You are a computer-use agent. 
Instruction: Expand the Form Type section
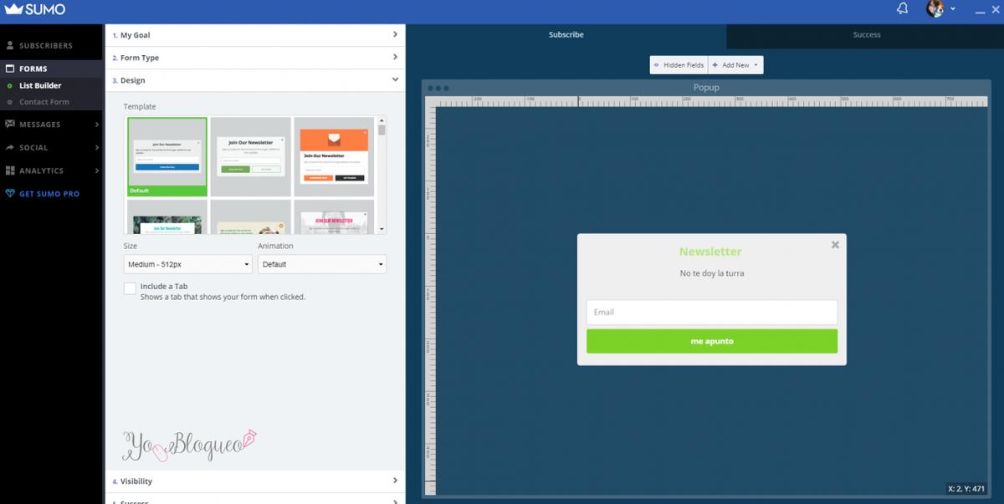254,58
